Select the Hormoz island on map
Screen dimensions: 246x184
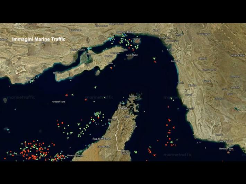137,42
